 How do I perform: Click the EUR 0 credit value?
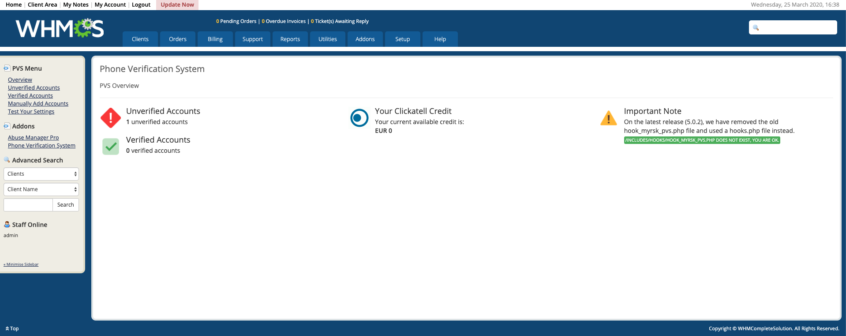383,131
